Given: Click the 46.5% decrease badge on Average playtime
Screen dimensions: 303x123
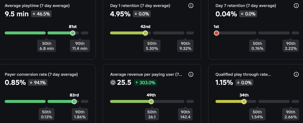Looking at the screenshot, I should tap(41, 14).
